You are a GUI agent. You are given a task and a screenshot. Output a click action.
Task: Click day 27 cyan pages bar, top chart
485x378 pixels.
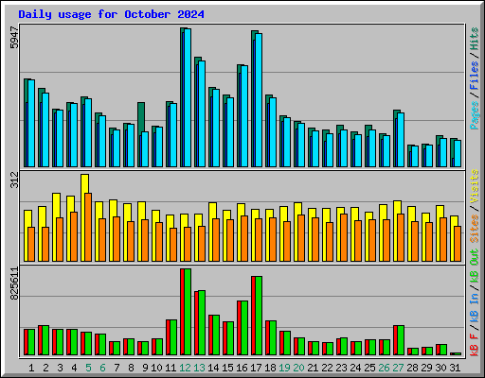[401, 140]
